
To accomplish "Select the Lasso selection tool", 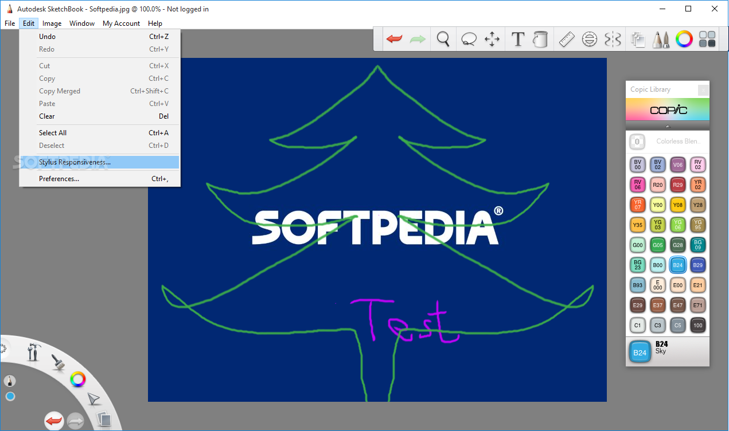I will [x=469, y=39].
